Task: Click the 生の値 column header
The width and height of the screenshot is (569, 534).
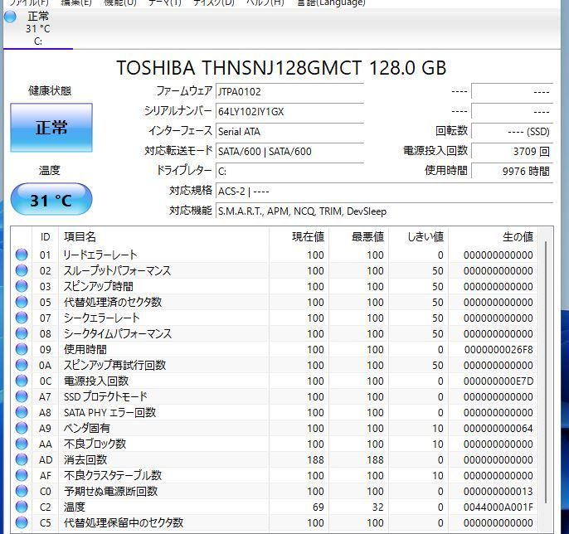Action: [494, 237]
